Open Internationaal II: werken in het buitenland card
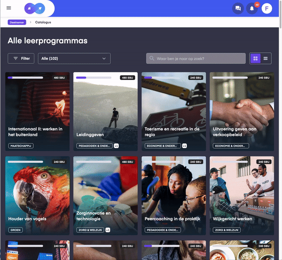Screen dimensions: 282x260 [x=38, y=111]
